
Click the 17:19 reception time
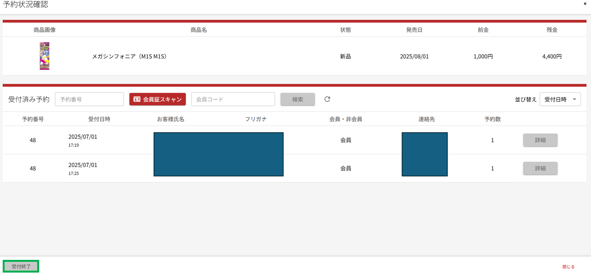tap(73, 145)
